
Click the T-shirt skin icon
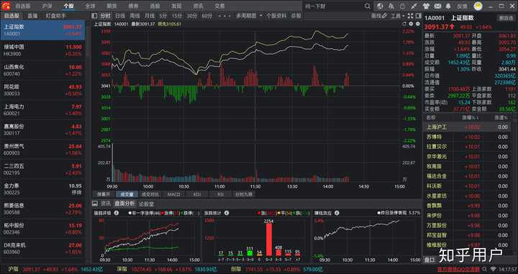pos(426,6)
